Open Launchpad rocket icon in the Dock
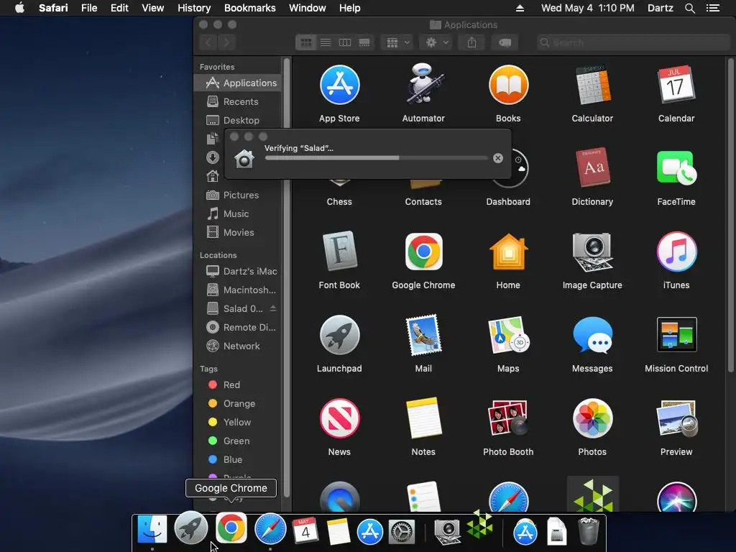This screenshot has height=552, width=736. pyautogui.click(x=191, y=528)
